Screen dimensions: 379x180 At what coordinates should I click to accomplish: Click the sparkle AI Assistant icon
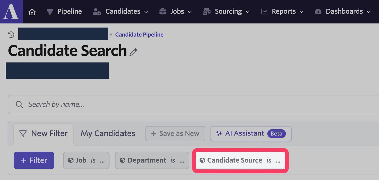coord(219,134)
